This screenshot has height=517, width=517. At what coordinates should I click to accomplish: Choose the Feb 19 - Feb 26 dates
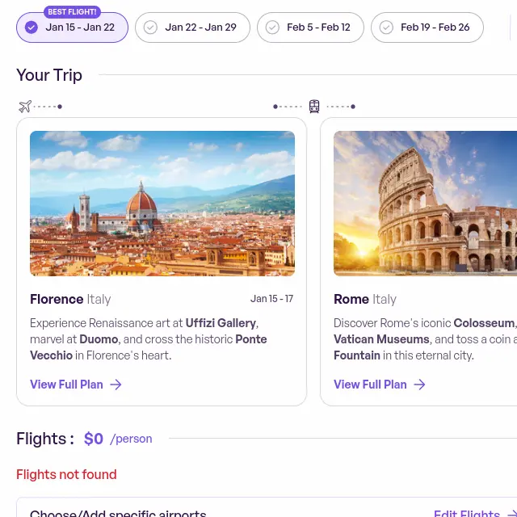(x=427, y=27)
